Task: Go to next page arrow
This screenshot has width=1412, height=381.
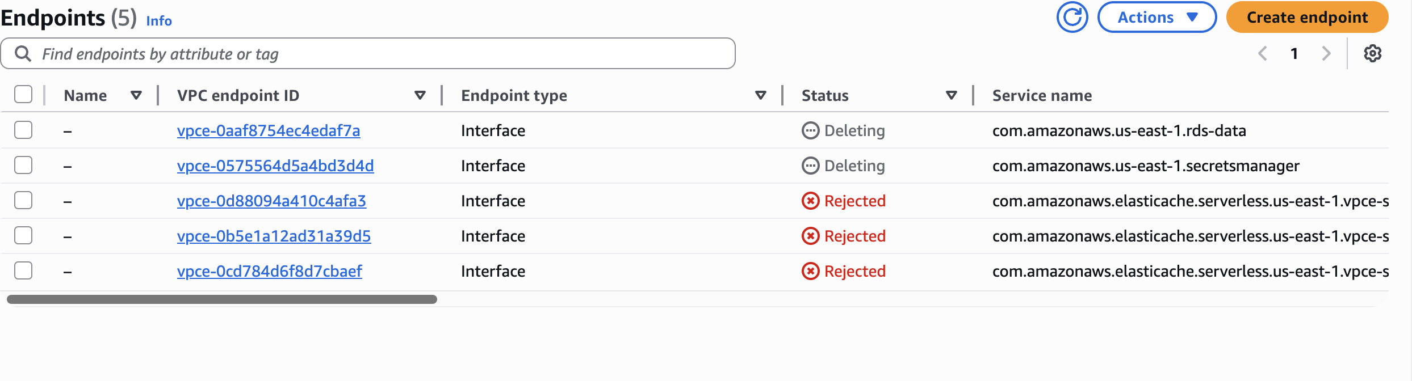Action: pyautogui.click(x=1326, y=53)
